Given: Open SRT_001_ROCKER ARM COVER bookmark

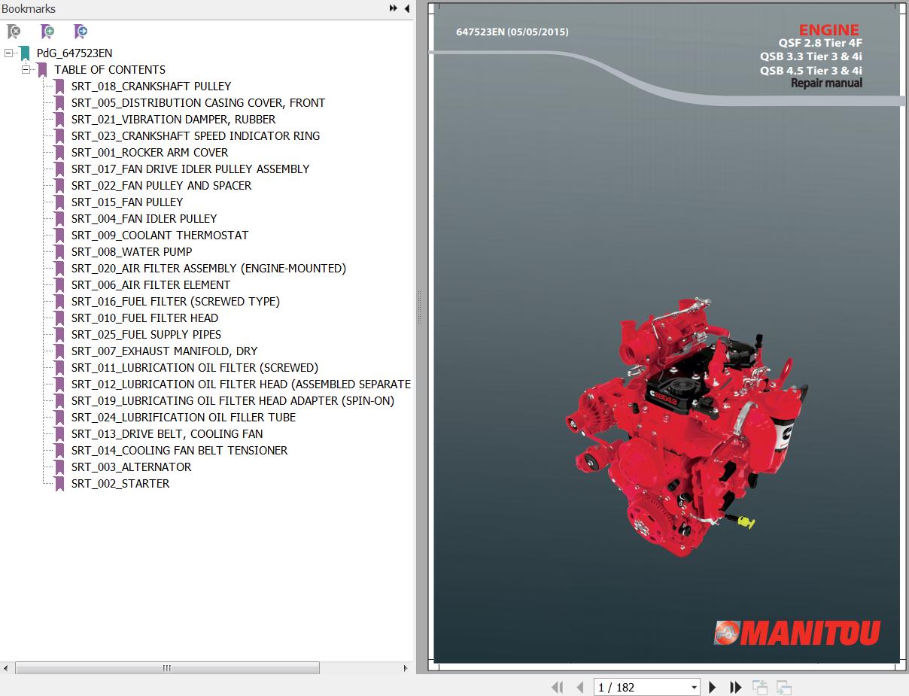Looking at the screenshot, I should (x=150, y=153).
